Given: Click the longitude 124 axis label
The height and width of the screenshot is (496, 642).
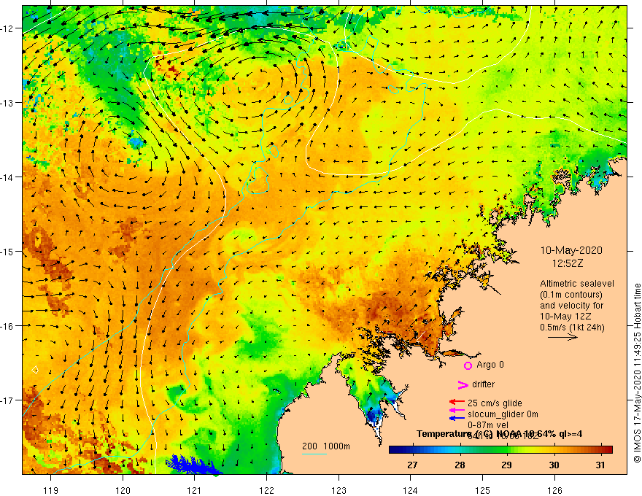Looking at the screenshot, I should (x=410, y=490).
